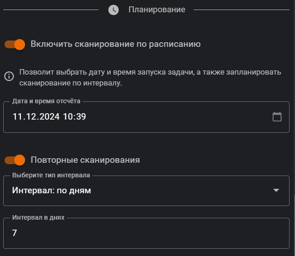Screen dimensions: 295x256
Task: Click the Интервал в днях field label
Action: (x=38, y=218)
